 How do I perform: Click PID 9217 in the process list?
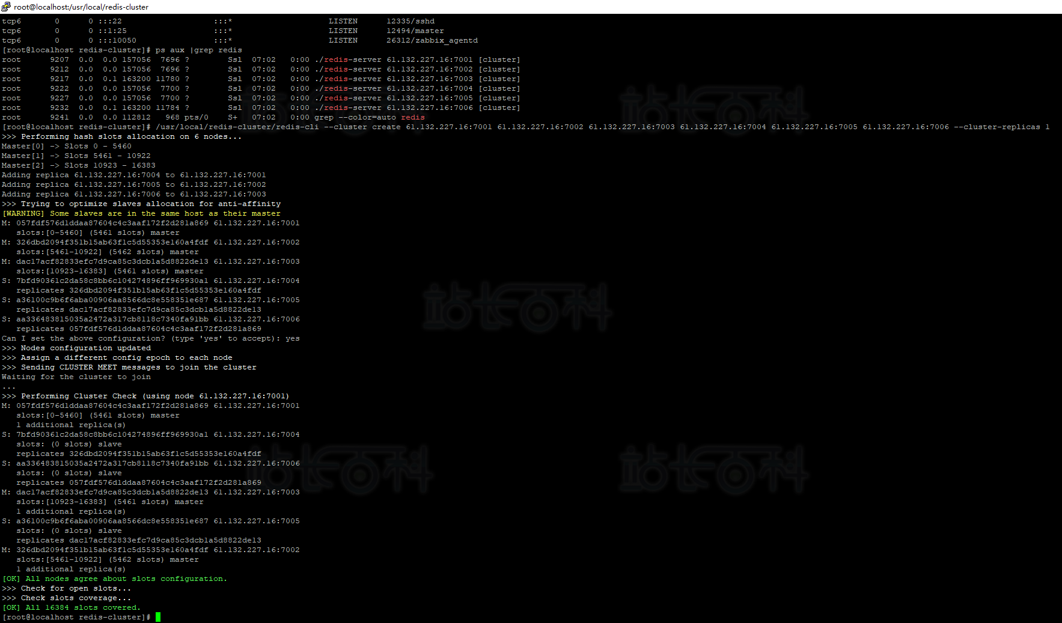pos(60,79)
